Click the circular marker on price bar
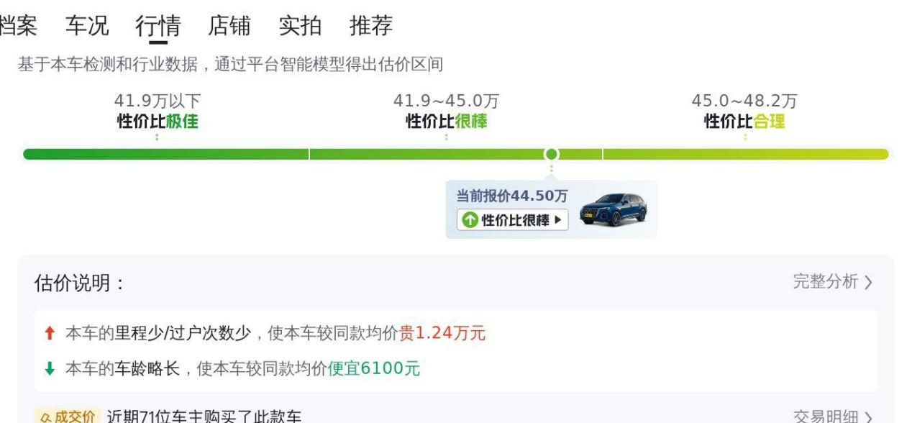The height and width of the screenshot is (423, 912). click(x=551, y=154)
